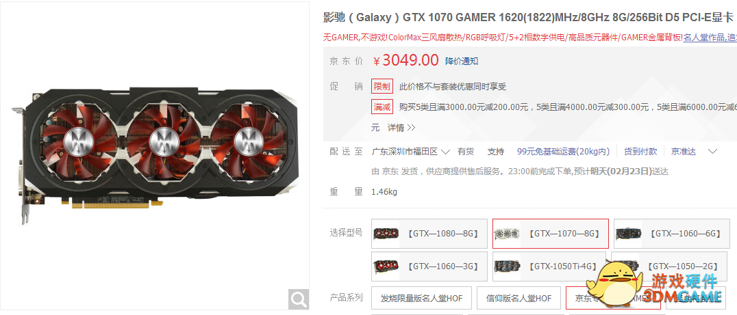The width and height of the screenshot is (737, 315).
Task: Choose the GTX—1060—6G model option
Action: pyautogui.click(x=672, y=234)
